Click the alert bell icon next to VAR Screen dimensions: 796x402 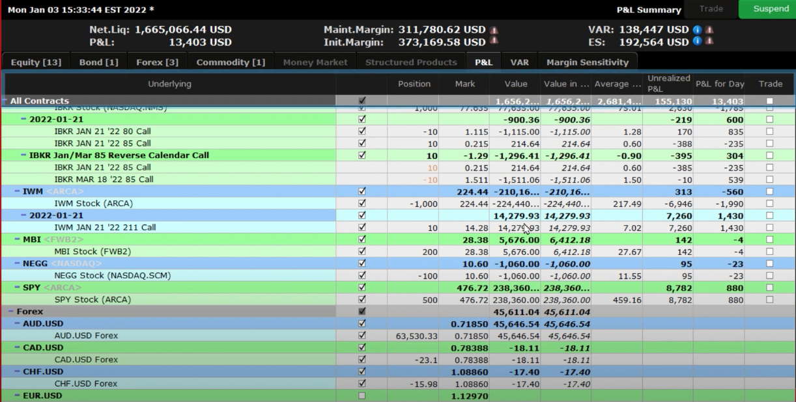click(708, 30)
